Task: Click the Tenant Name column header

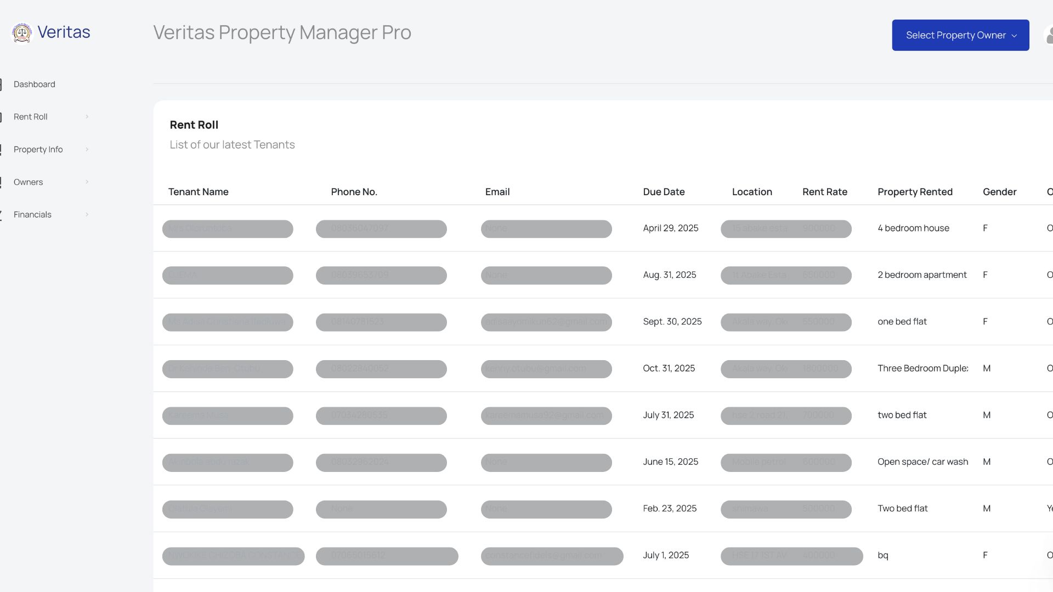Action: [x=198, y=192]
